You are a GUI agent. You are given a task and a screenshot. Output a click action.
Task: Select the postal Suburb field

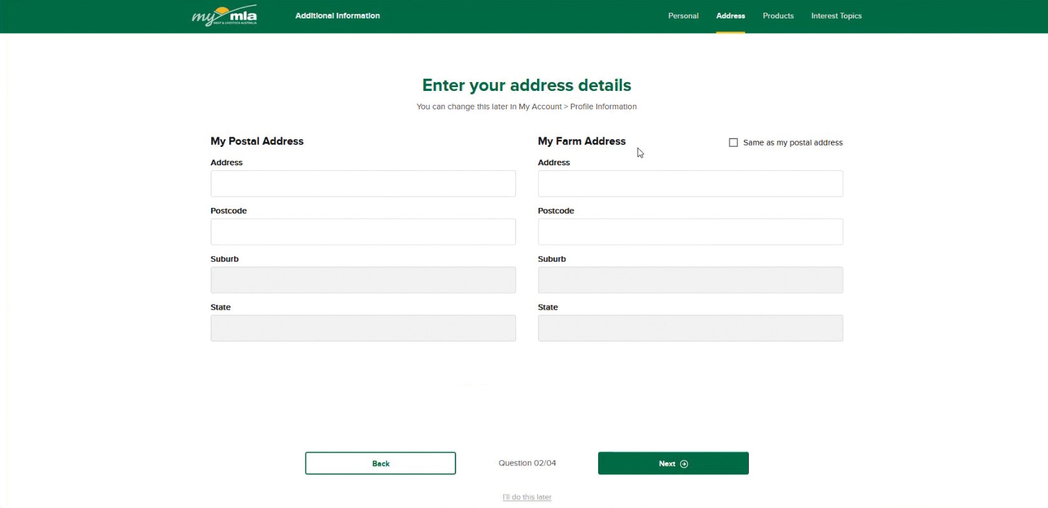click(363, 280)
